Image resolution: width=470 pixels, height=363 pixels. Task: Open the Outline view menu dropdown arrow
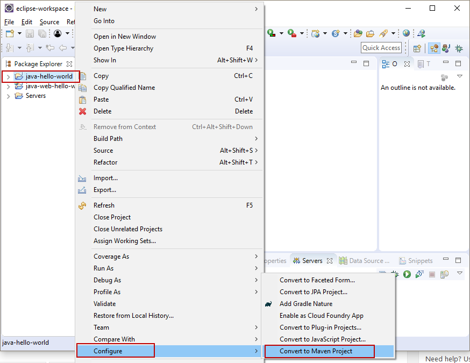460,76
